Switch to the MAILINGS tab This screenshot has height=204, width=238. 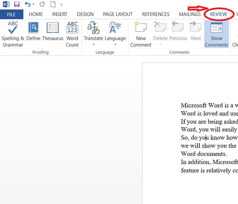coord(190,14)
